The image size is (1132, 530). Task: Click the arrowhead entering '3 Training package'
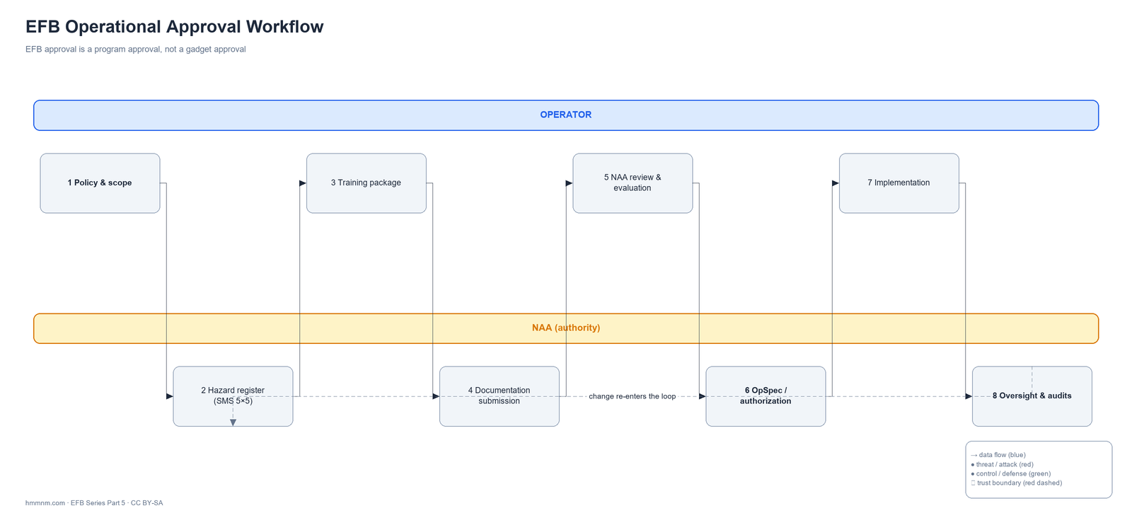point(303,183)
